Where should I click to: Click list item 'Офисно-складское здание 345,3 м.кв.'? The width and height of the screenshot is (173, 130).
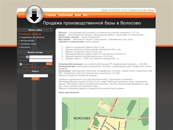(85, 47)
